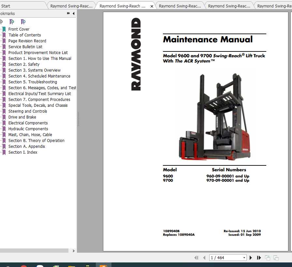Go to Section I. Index bookmark
The width and height of the screenshot is (292, 267).
tap(23, 152)
